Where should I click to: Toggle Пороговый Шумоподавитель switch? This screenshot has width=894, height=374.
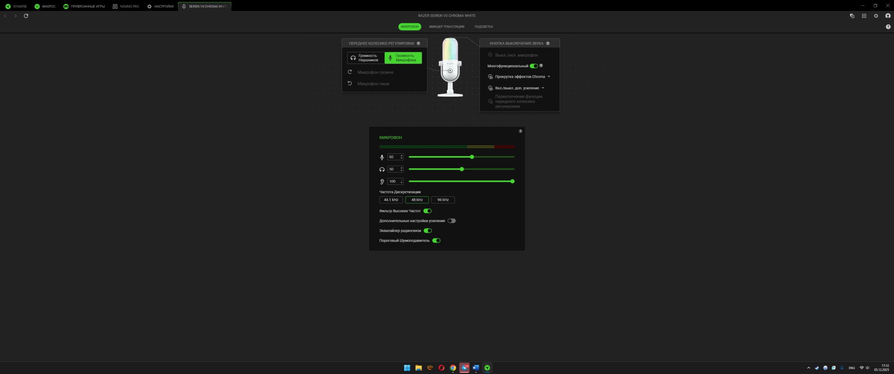tap(436, 240)
